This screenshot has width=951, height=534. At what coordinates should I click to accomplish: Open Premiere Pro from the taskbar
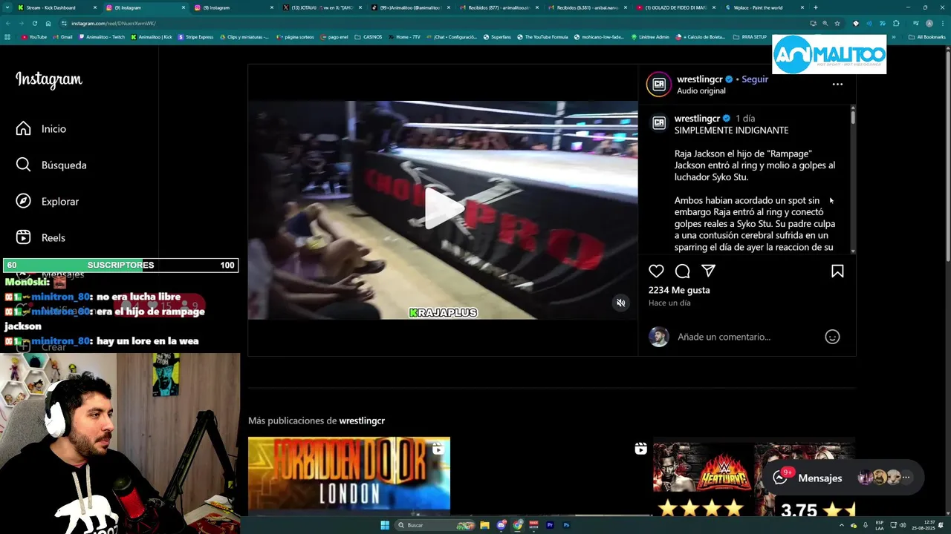coord(550,525)
